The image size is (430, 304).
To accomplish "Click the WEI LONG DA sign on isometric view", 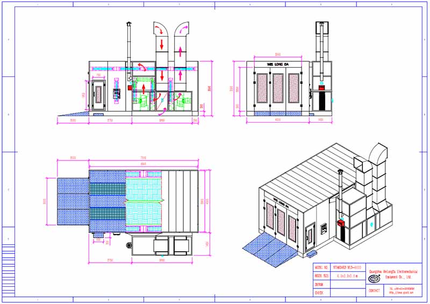I will pyautogui.click(x=281, y=202).
